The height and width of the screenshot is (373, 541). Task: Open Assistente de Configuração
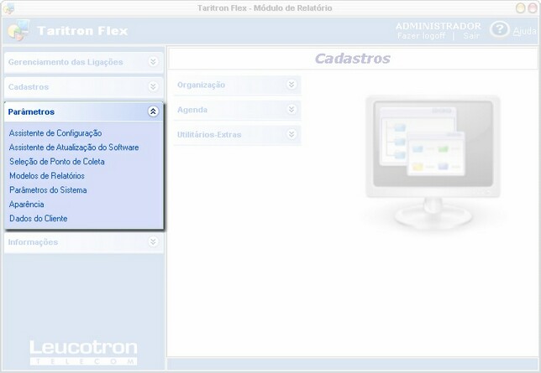(55, 133)
